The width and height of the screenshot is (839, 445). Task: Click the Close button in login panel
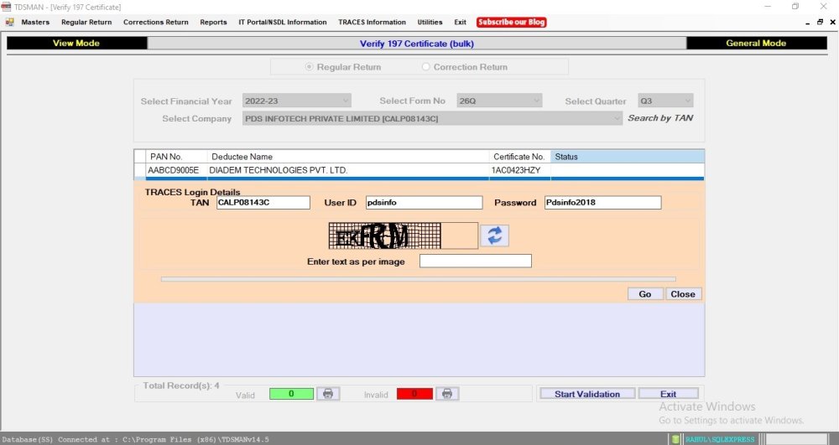pyautogui.click(x=683, y=294)
